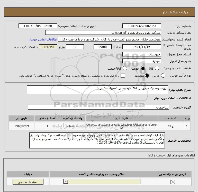198x192 pixels.
Task: Select the کالا radio button
Action: pyautogui.click(x=157, y=68)
